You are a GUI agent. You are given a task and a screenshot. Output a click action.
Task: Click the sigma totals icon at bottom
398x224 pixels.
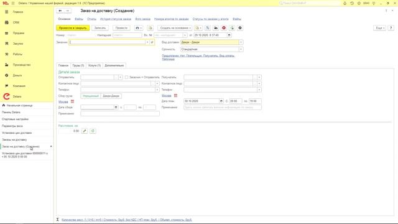[58, 220]
